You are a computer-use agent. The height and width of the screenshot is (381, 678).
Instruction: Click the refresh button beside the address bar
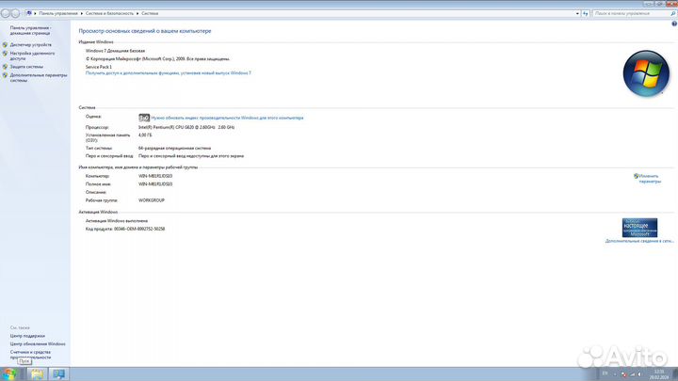(586, 13)
